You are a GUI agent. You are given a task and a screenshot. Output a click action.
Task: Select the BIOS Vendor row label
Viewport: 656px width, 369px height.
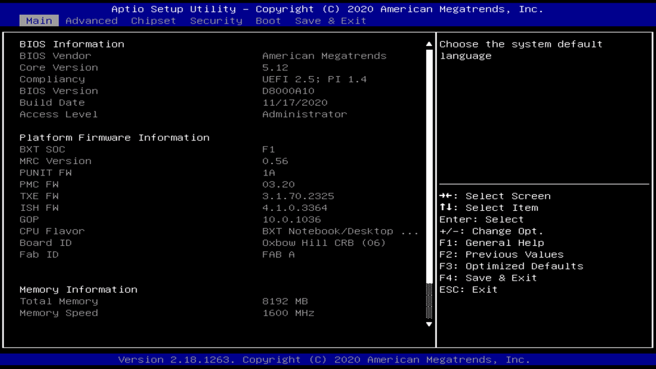55,56
